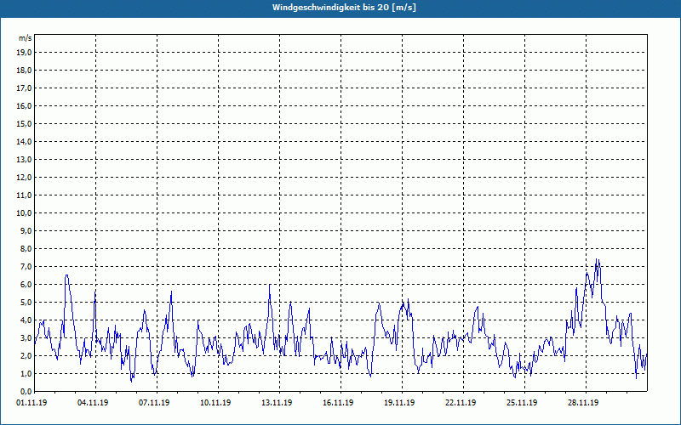Click the 7,0 y-axis value
The width and height of the screenshot is (681, 425).
tap(26, 266)
